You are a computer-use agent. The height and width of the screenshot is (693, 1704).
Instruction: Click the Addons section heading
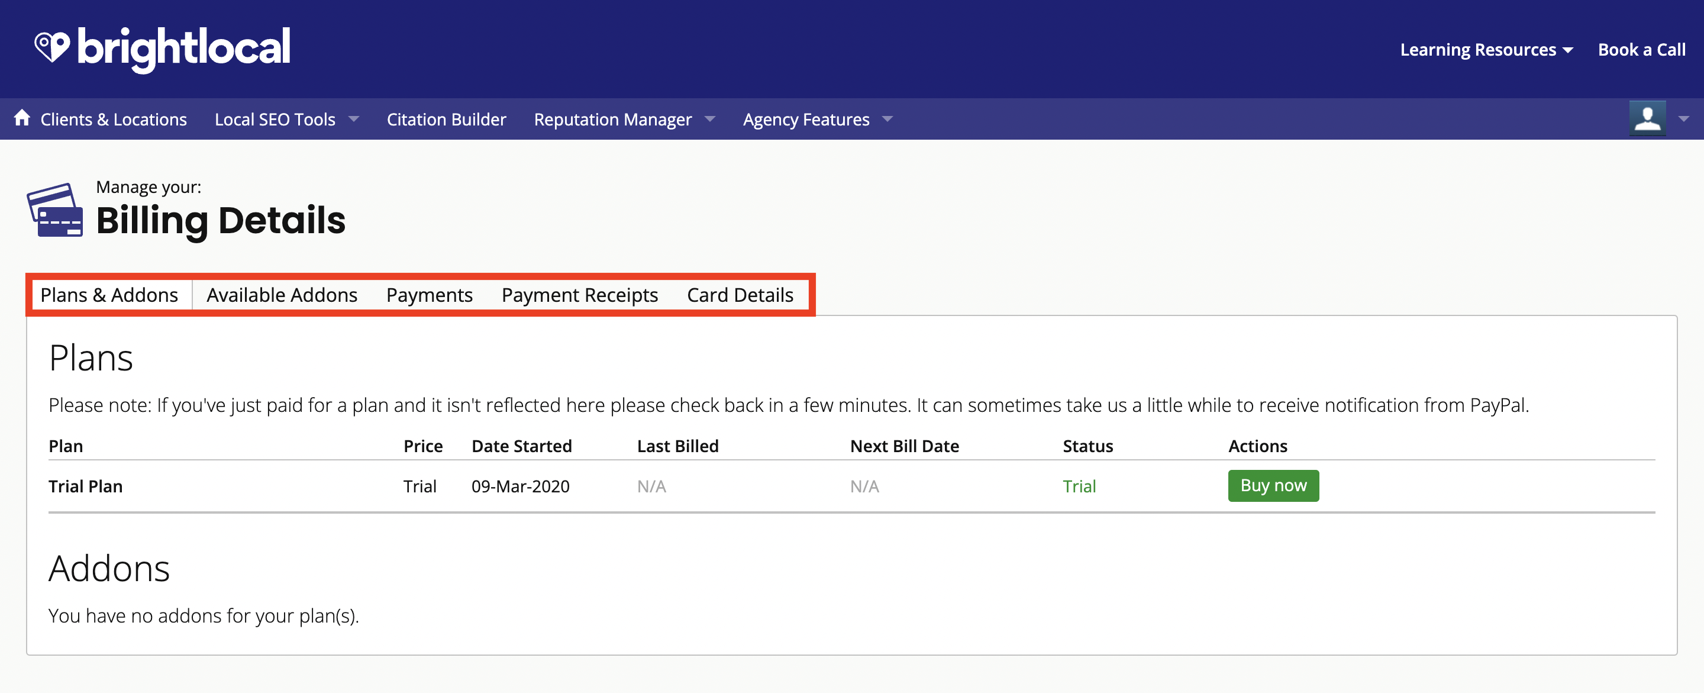pyautogui.click(x=109, y=568)
